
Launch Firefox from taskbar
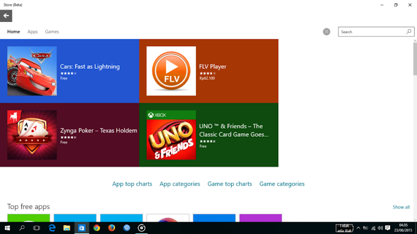pos(111,228)
